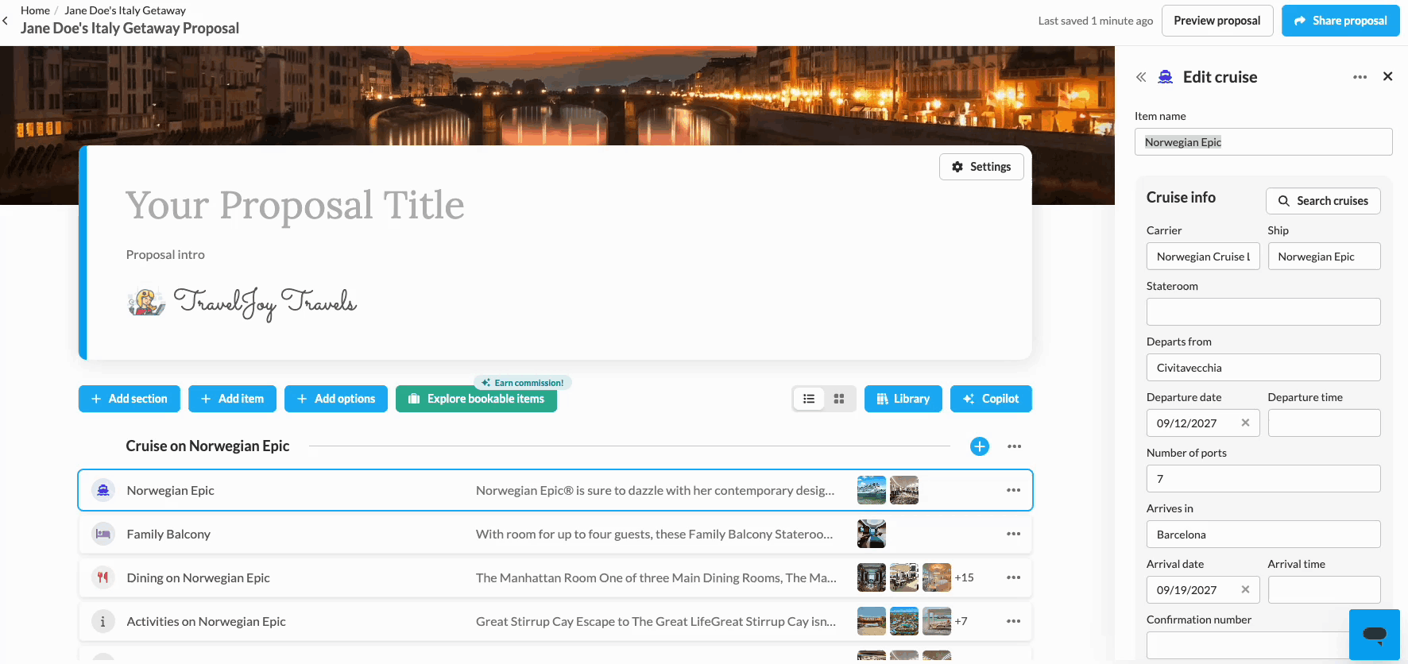1408x664 pixels.
Task: Click the Arrival time field
Action: tap(1324, 590)
